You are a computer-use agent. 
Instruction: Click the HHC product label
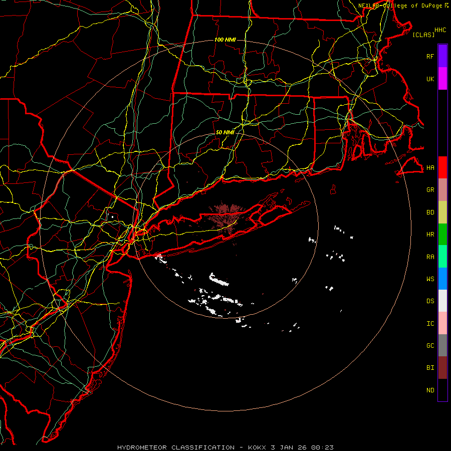[x=440, y=30]
